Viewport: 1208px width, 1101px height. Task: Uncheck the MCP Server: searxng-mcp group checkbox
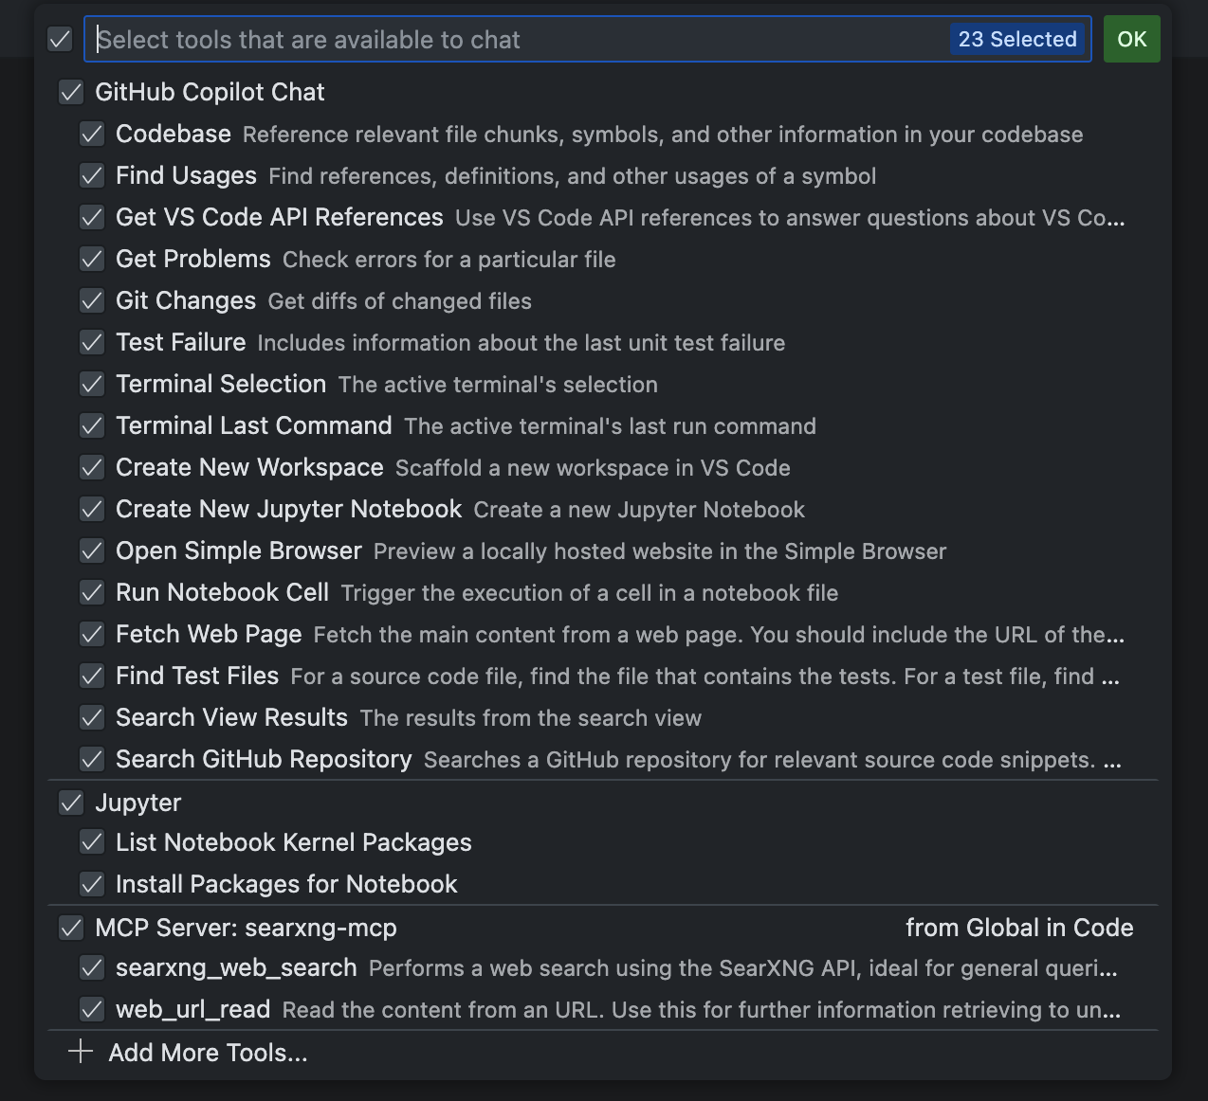[71, 929]
